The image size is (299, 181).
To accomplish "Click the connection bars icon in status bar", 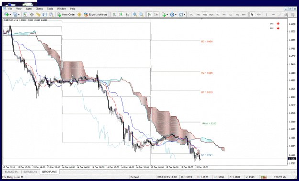I will tap(264, 177).
